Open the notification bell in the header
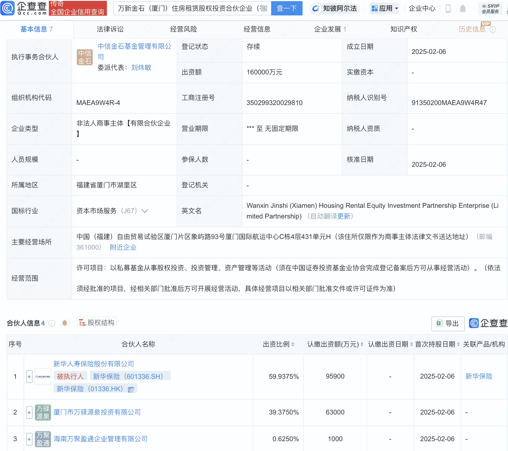Viewport: 508px width, 451px height. [x=463, y=8]
